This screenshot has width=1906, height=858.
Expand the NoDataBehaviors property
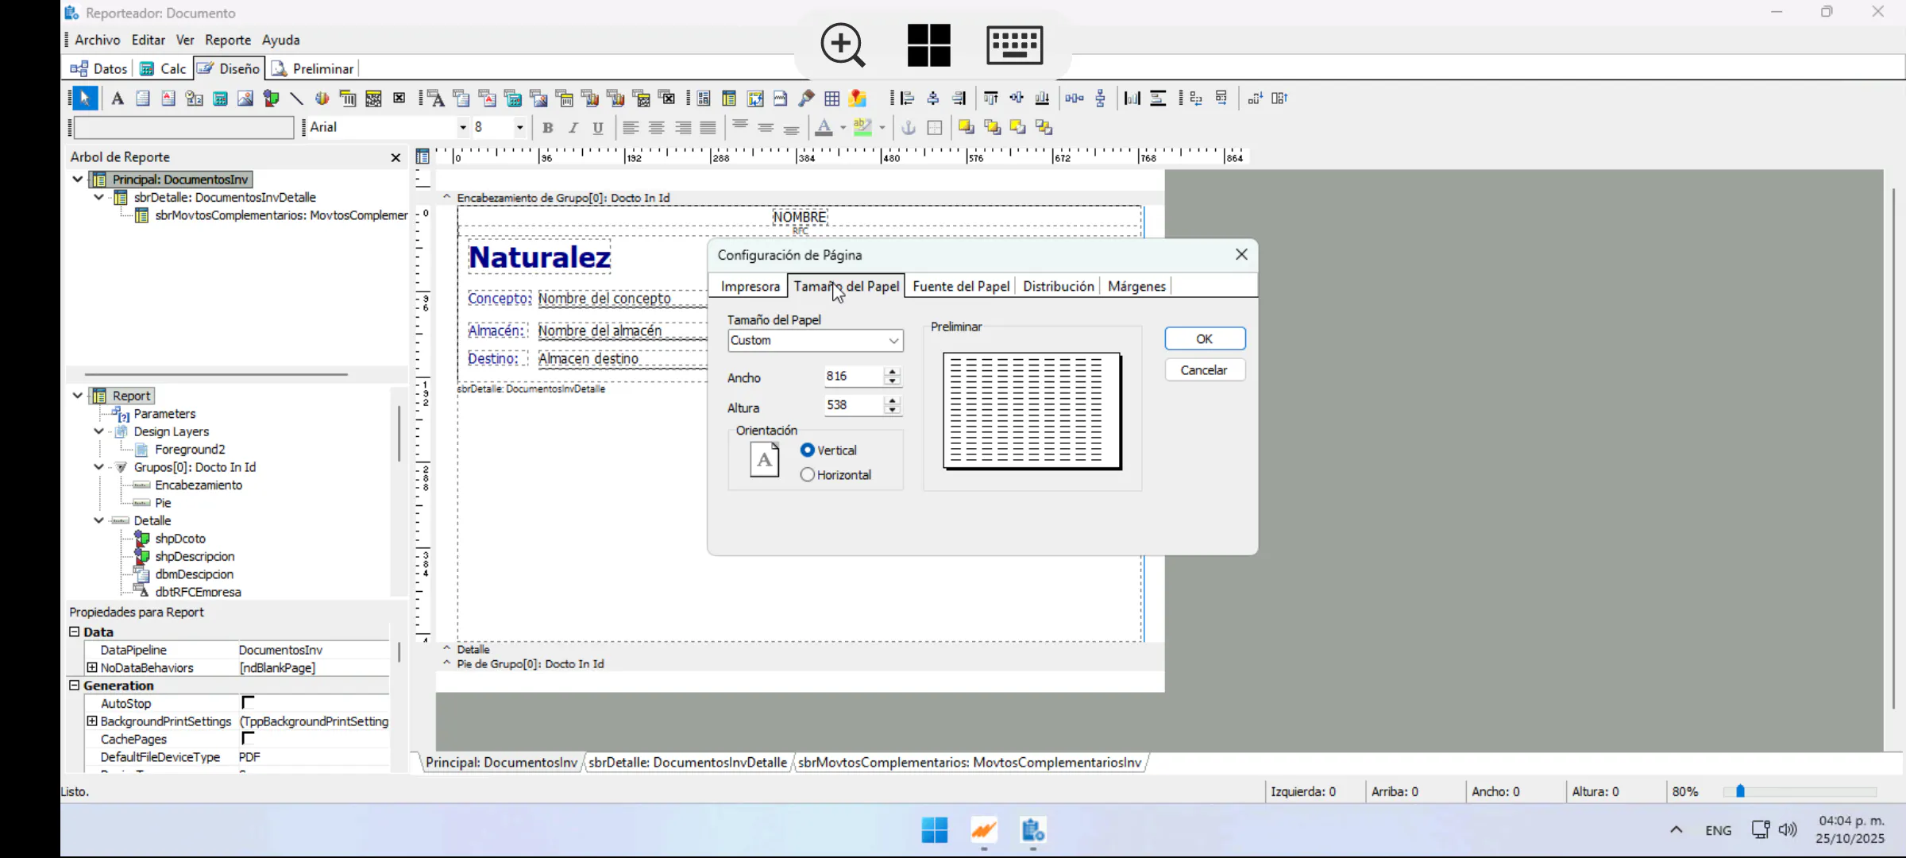(92, 668)
